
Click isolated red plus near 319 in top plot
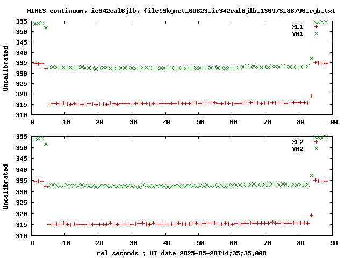click(311, 96)
